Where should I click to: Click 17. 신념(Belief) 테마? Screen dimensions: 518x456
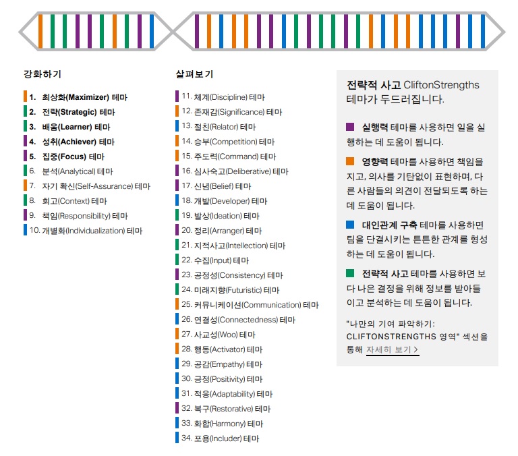click(x=214, y=186)
